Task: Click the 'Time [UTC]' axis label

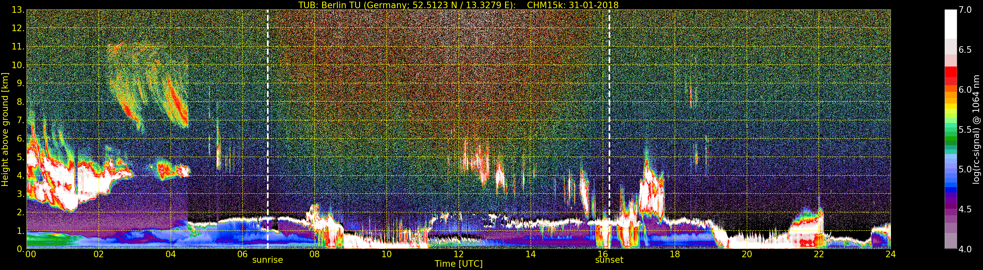Action: [x=458, y=264]
